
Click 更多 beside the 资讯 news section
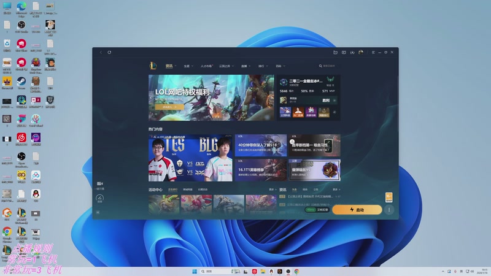click(x=336, y=190)
